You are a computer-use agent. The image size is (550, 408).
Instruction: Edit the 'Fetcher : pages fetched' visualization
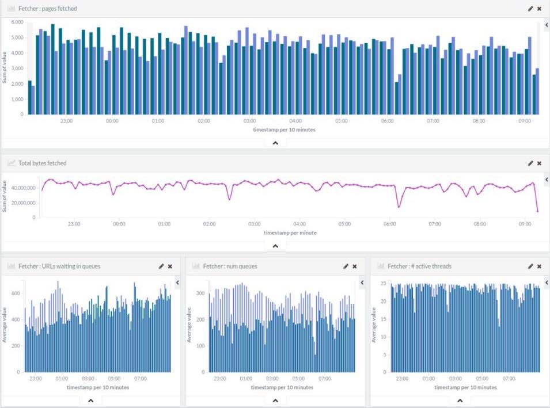pyautogui.click(x=530, y=9)
